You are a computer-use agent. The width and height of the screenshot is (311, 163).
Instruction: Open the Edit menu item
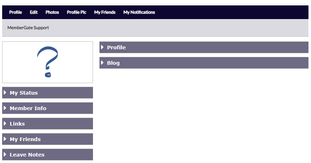[34, 12]
